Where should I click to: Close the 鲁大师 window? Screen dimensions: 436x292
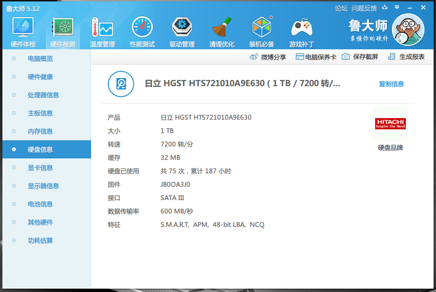pyautogui.click(x=423, y=8)
